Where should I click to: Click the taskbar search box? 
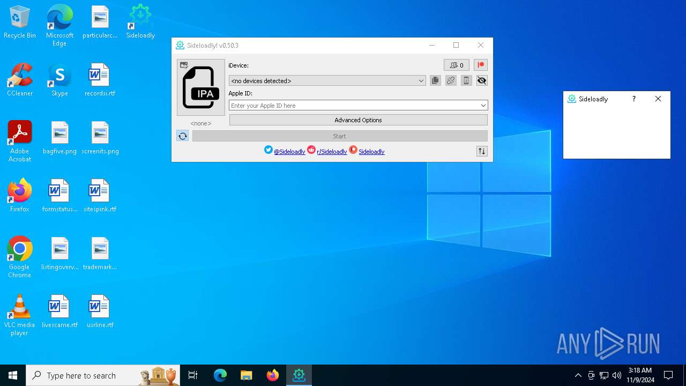point(102,375)
